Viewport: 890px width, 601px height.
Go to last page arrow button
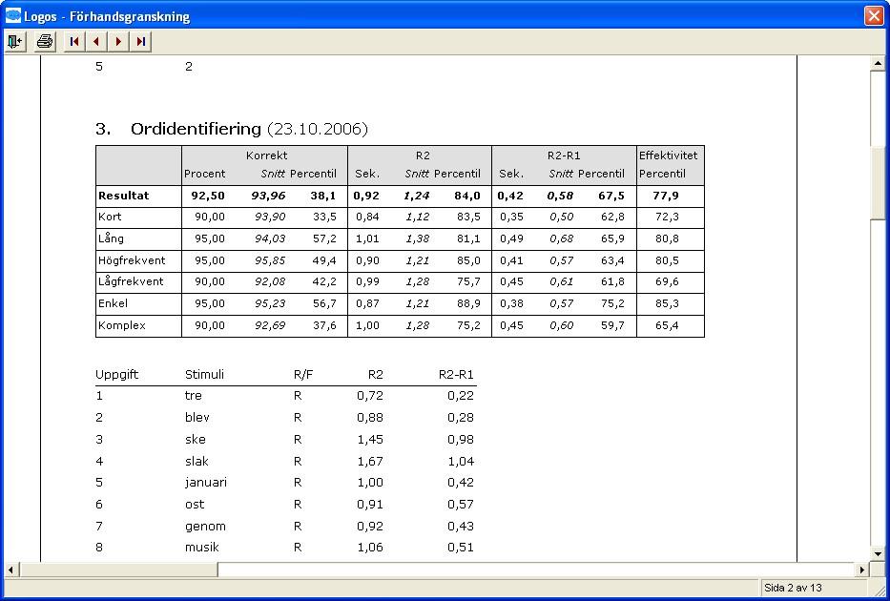coord(141,41)
